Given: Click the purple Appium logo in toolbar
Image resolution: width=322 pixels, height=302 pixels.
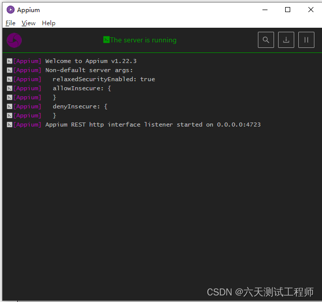Looking at the screenshot, I should click(x=14, y=40).
